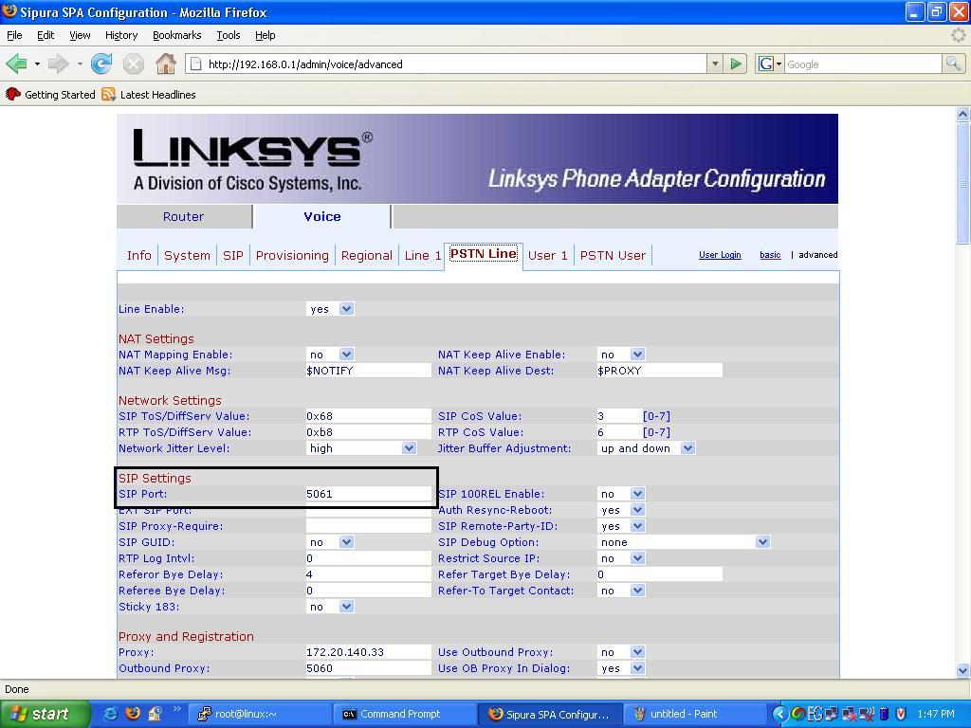Click the SIP ToS/DiffServ Value field
Screen dimensions: 971x728
coord(369,417)
